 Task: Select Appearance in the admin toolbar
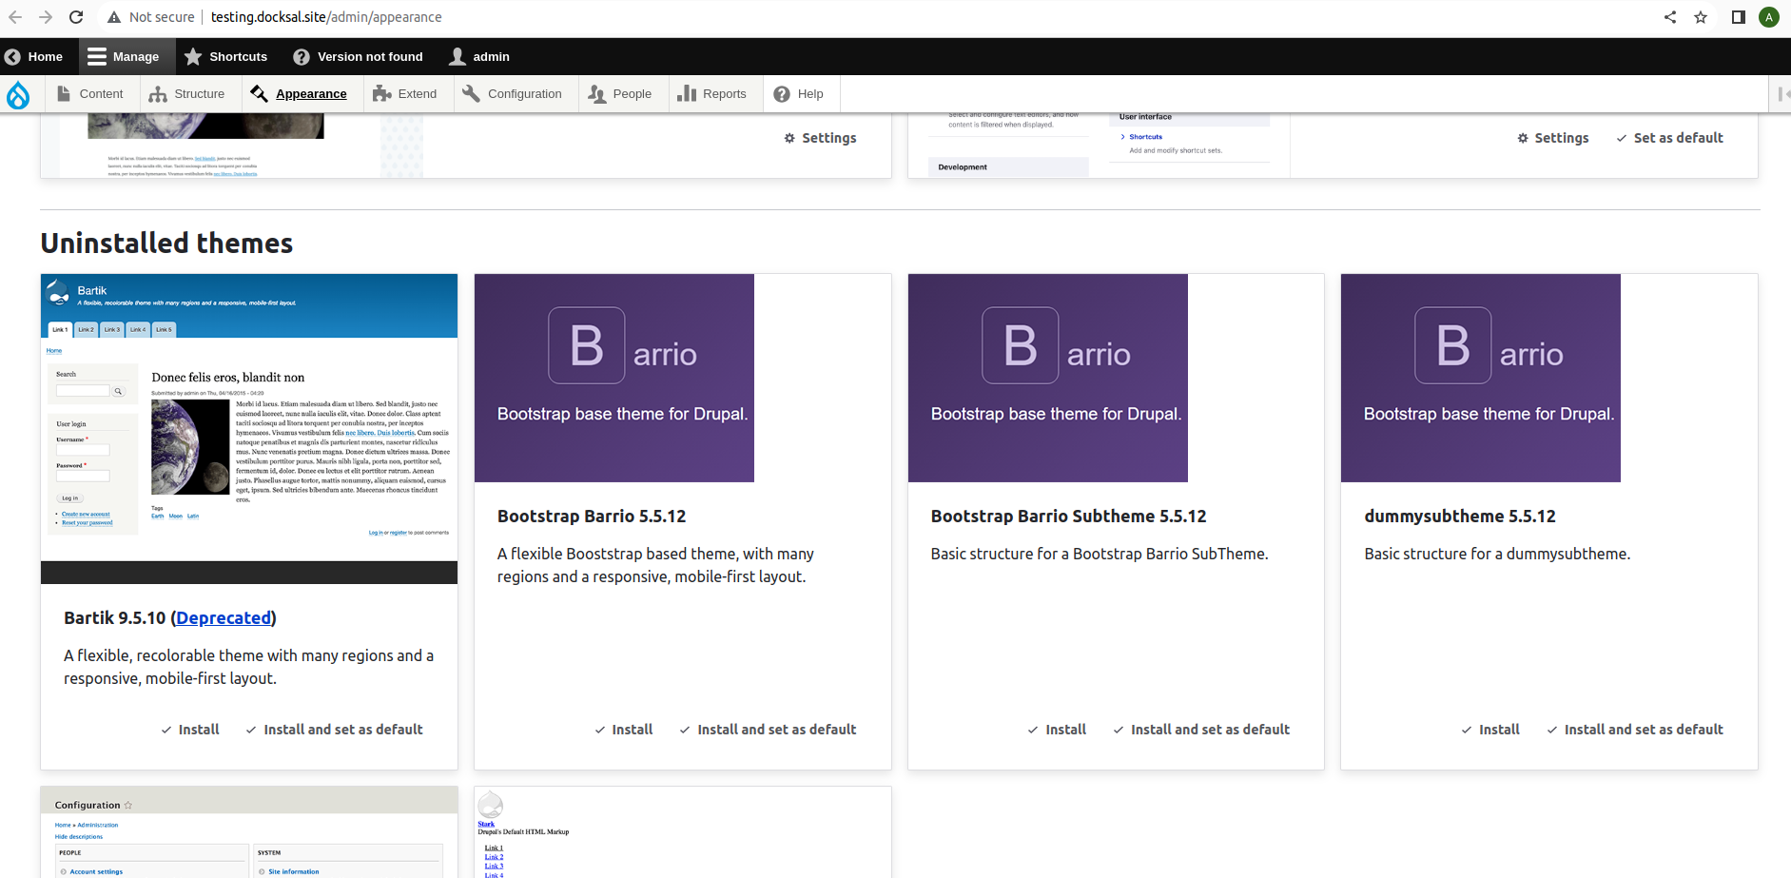pos(301,93)
